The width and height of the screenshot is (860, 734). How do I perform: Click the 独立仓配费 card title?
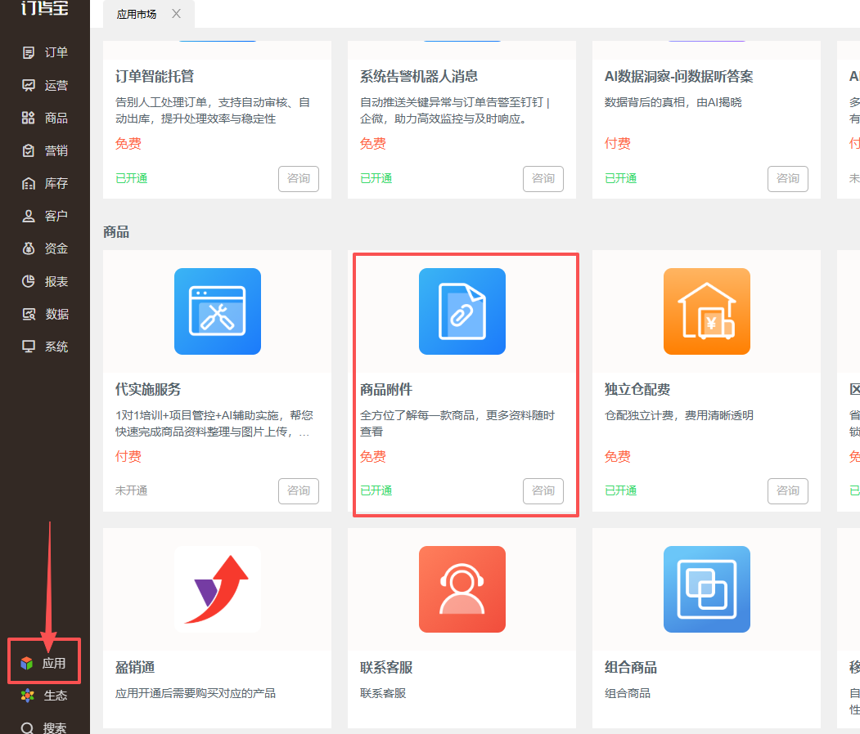click(x=637, y=389)
